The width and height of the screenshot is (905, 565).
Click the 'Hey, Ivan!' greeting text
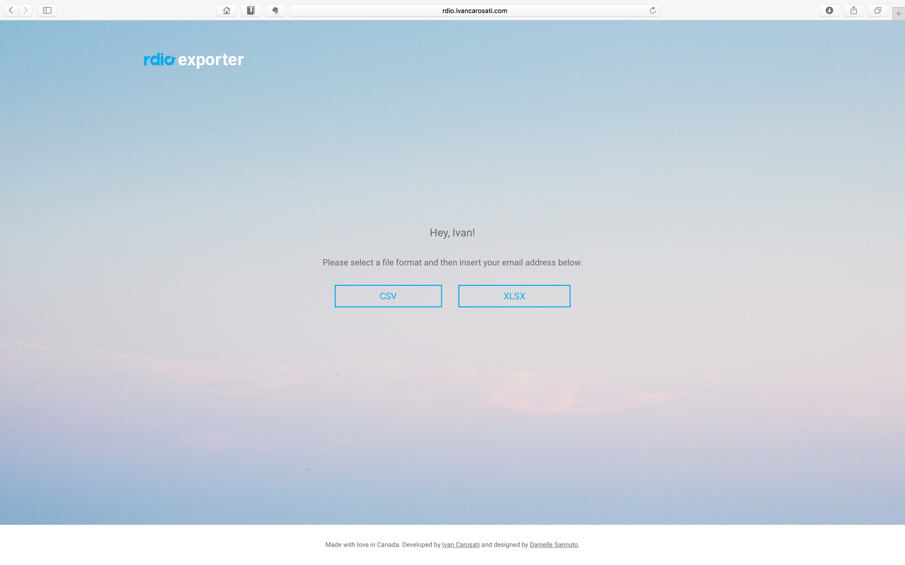[x=452, y=232]
